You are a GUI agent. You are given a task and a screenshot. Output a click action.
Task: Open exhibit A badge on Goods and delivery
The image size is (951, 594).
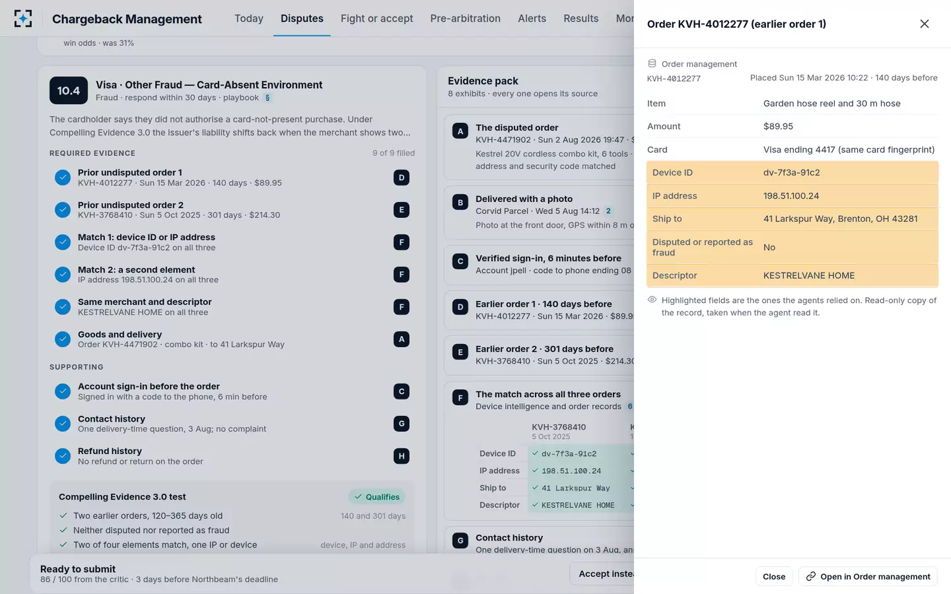point(402,339)
